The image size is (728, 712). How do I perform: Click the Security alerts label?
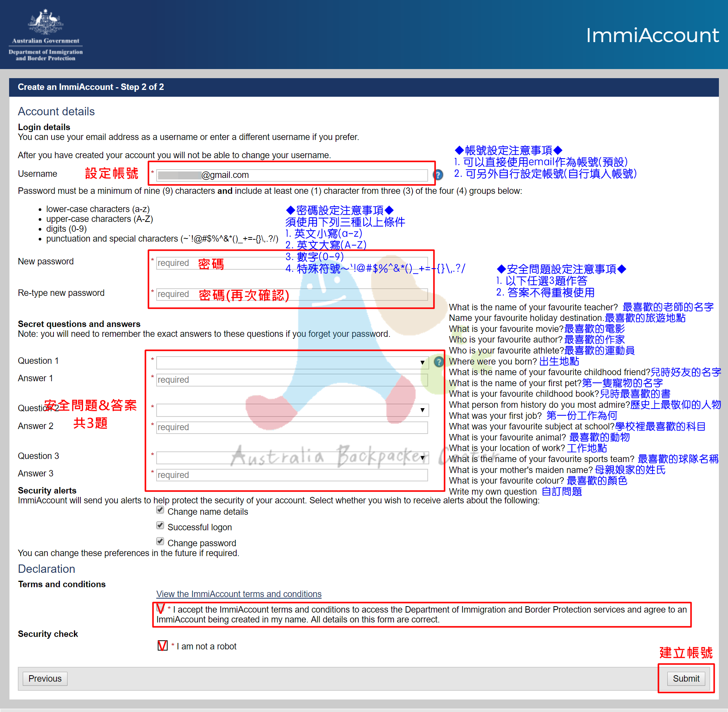[47, 490]
